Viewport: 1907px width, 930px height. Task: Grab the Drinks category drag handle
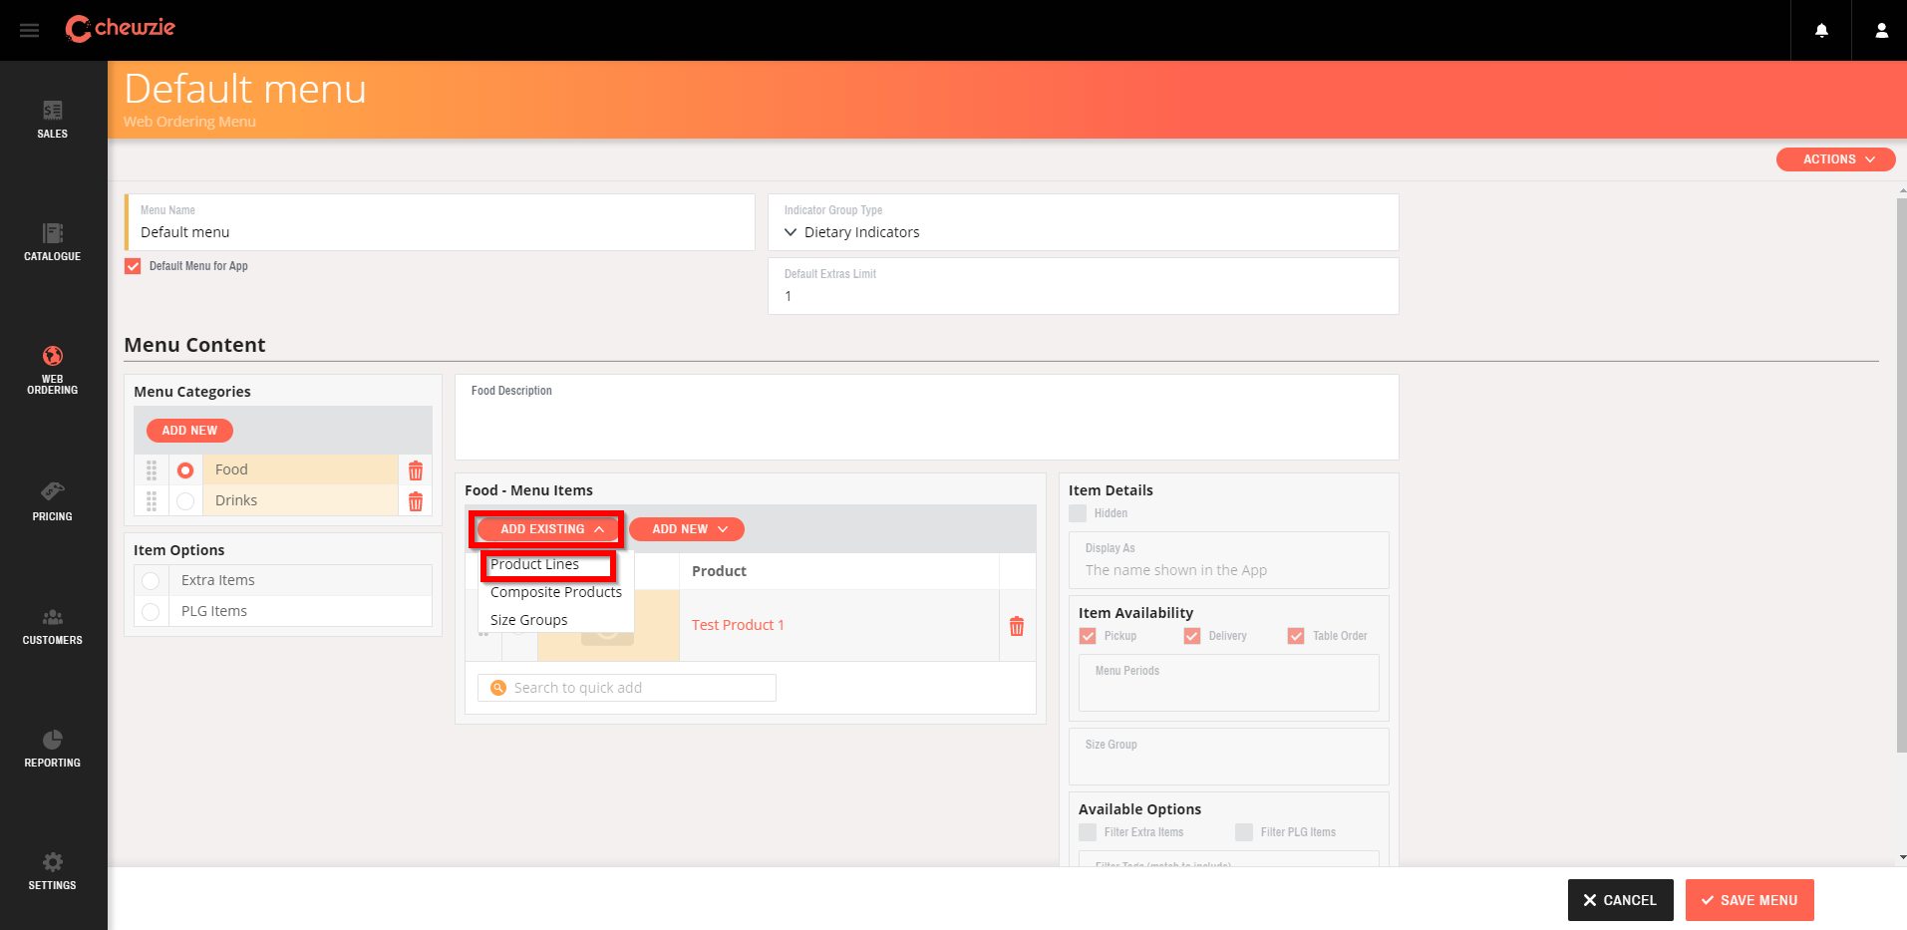coord(152,501)
